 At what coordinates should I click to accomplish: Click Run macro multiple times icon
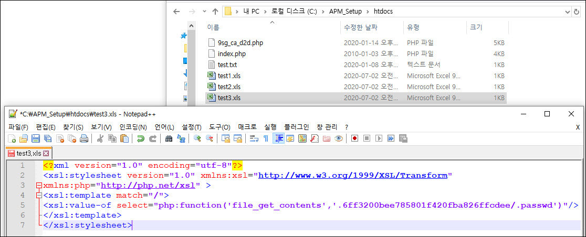coord(391,139)
